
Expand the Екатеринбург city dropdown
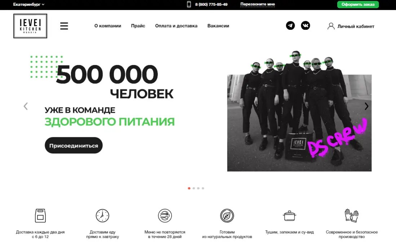click(x=29, y=4)
